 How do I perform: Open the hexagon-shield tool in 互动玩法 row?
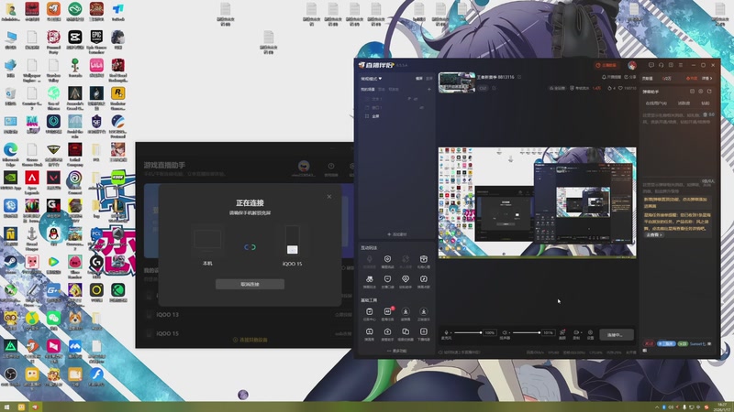(387, 261)
